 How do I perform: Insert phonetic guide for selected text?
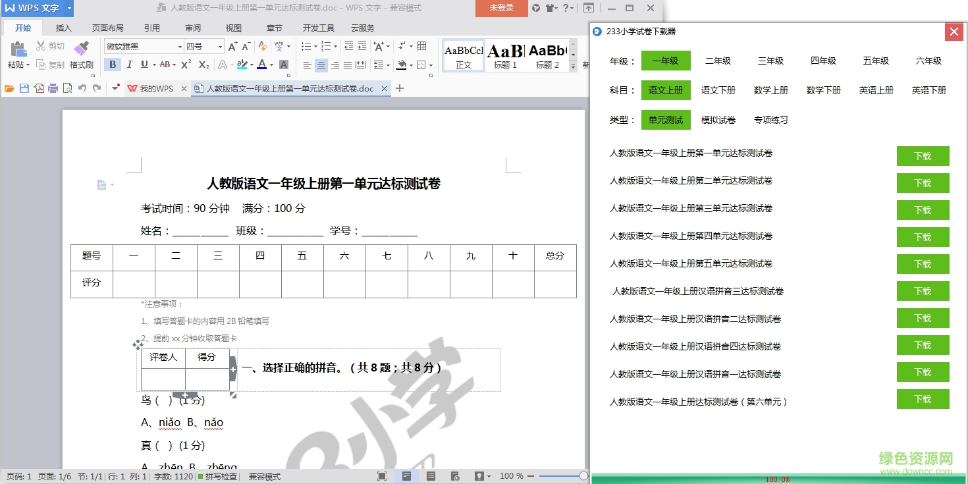[278, 45]
